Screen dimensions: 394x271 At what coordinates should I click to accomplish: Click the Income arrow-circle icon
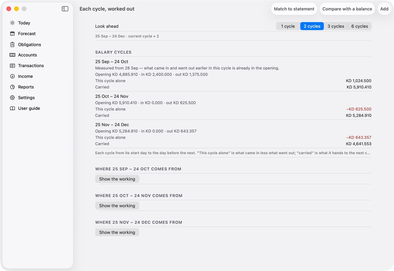click(12, 76)
